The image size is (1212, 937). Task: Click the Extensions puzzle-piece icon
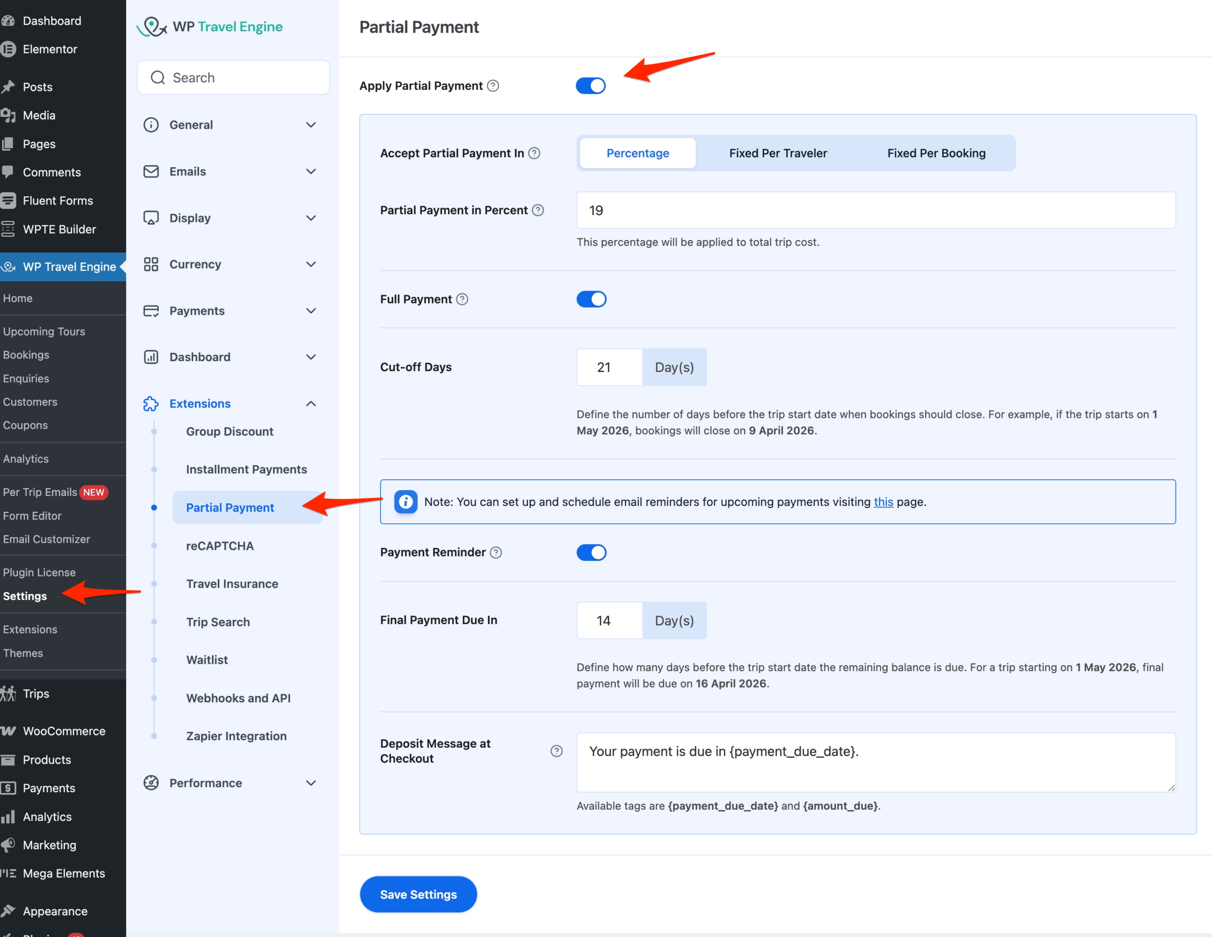pyautogui.click(x=151, y=404)
